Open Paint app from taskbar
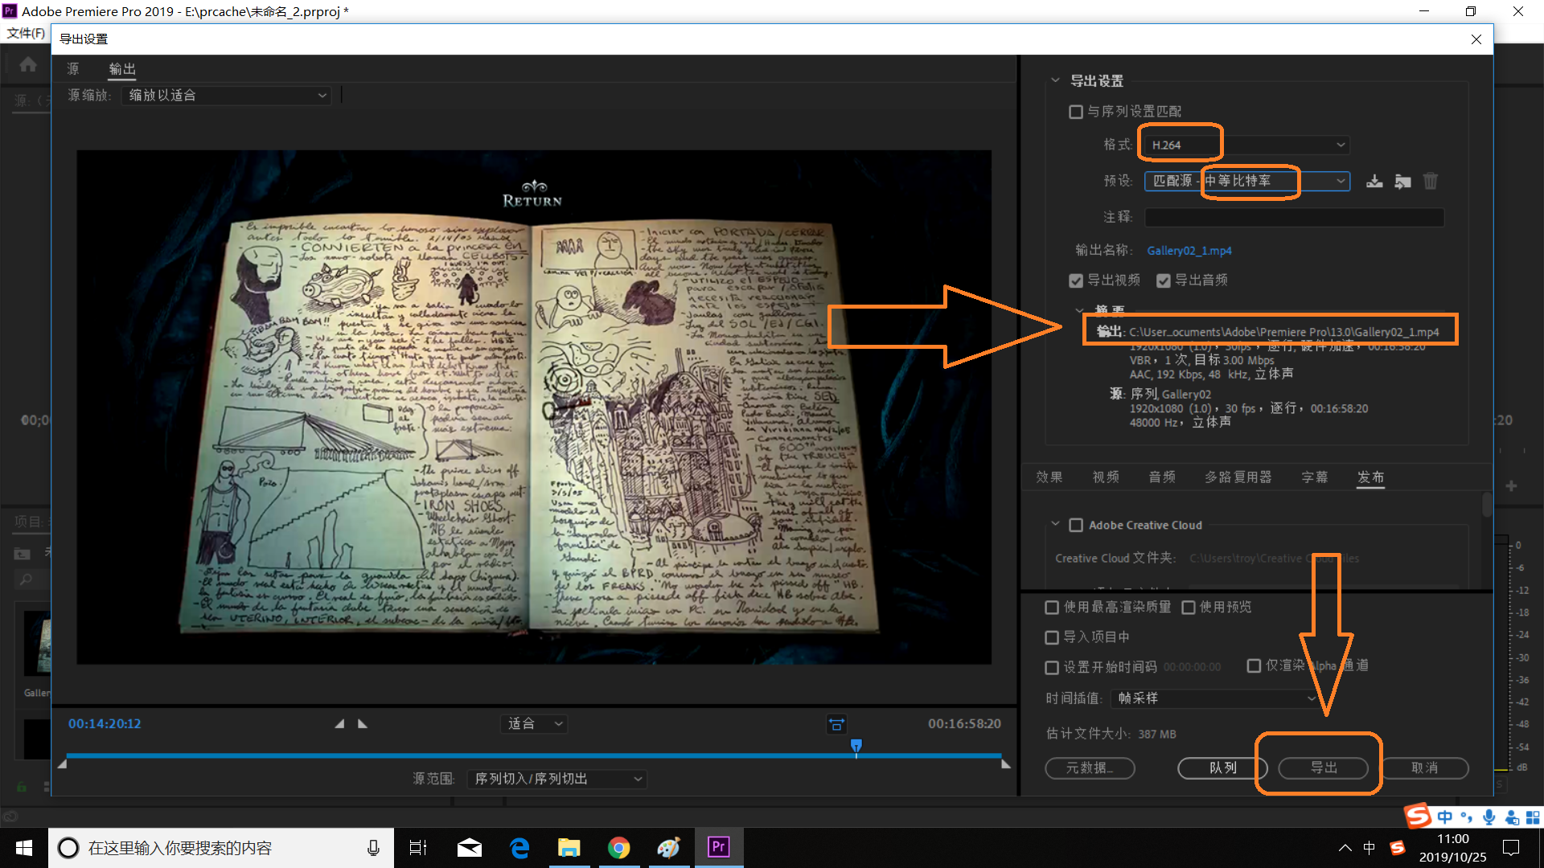Screen dimensions: 1544x868 (669, 848)
